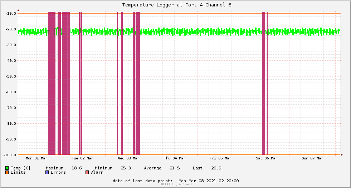This screenshot has height=188, width=351.
Task: Click the 'Sat 06 Mar' x-axis label
Action: tap(267, 158)
